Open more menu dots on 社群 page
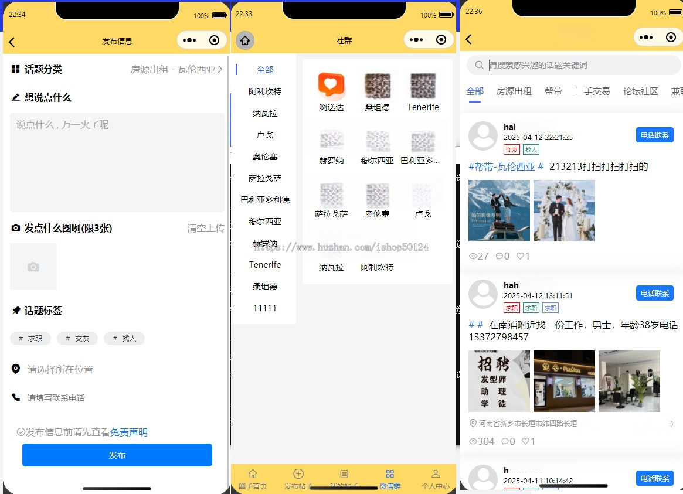Screen dimensions: 683x494 tap(416, 40)
